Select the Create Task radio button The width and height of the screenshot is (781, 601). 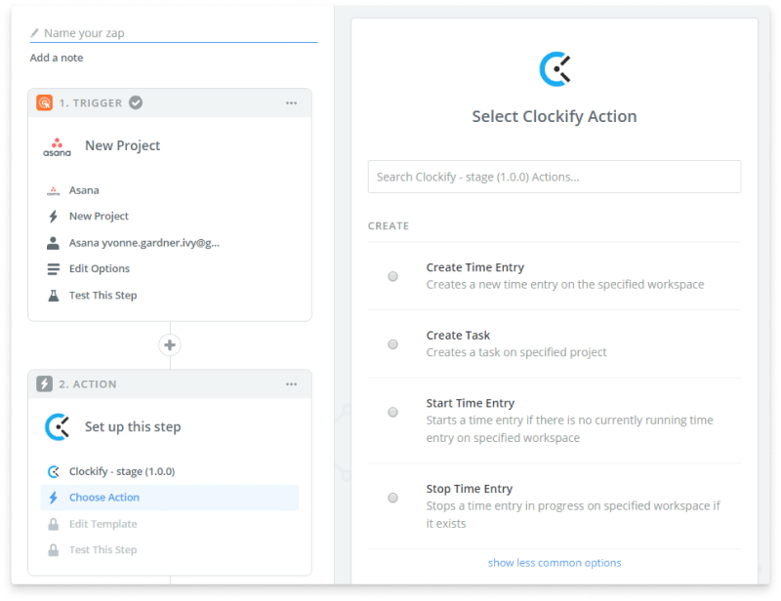[x=393, y=344]
